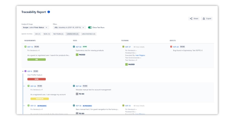Image resolution: width=234 pixels, height=120 pixels.
Task: Open test XSP-54 link
Action: tap(78, 86)
